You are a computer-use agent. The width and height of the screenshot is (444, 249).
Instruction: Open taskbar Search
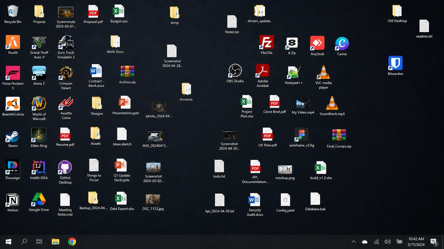pos(24,242)
